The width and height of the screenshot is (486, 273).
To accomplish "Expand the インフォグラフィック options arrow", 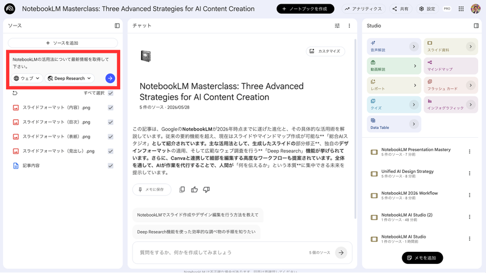I will tap(471, 104).
